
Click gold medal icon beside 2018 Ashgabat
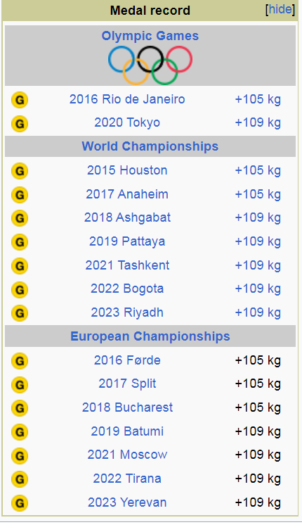pyautogui.click(x=20, y=218)
